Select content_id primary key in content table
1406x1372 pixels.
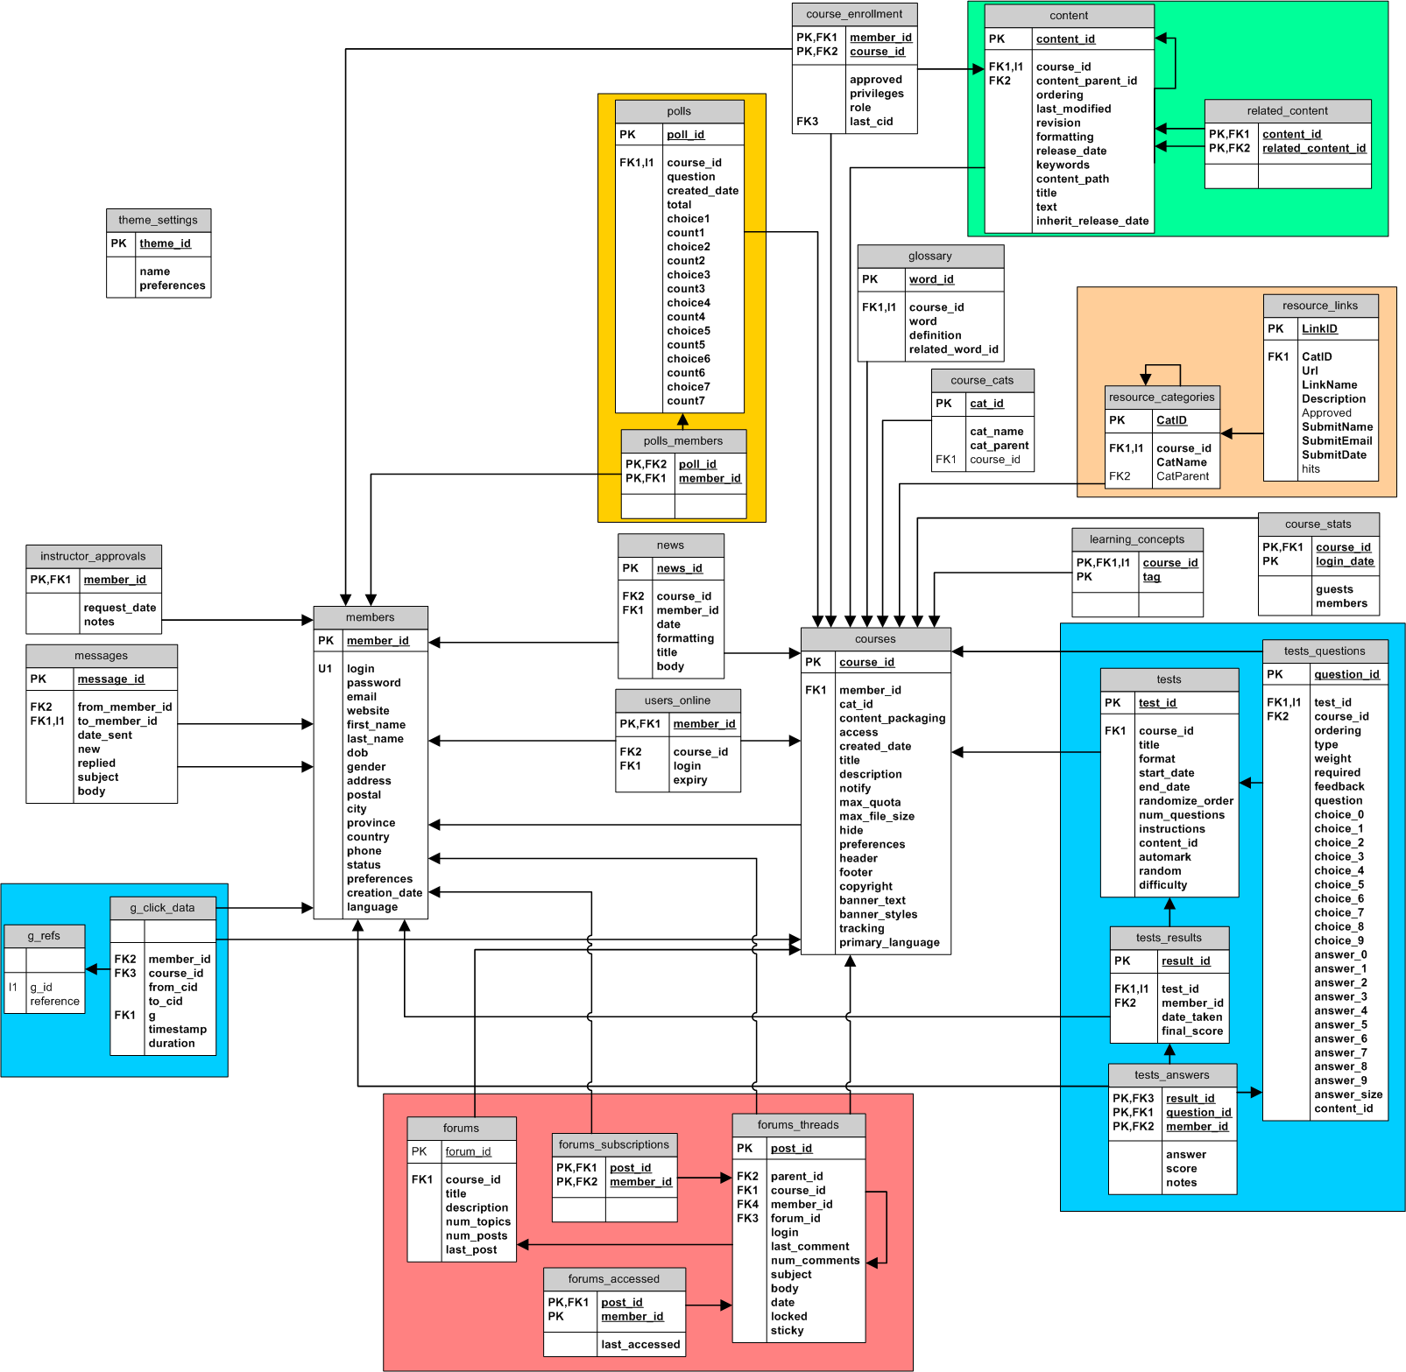[1065, 39]
